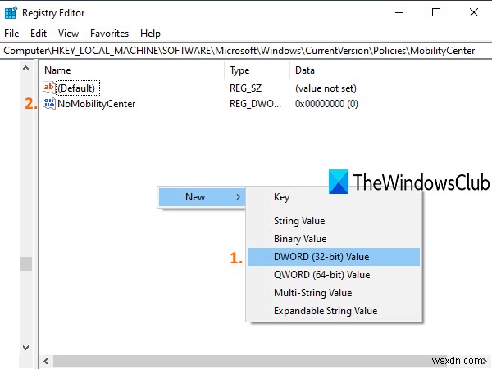Open the Edit menu
Screen dimensions: 492x369
click(x=39, y=34)
